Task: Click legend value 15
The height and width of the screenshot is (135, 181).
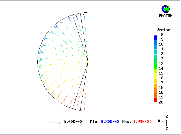Action: coord(161,73)
